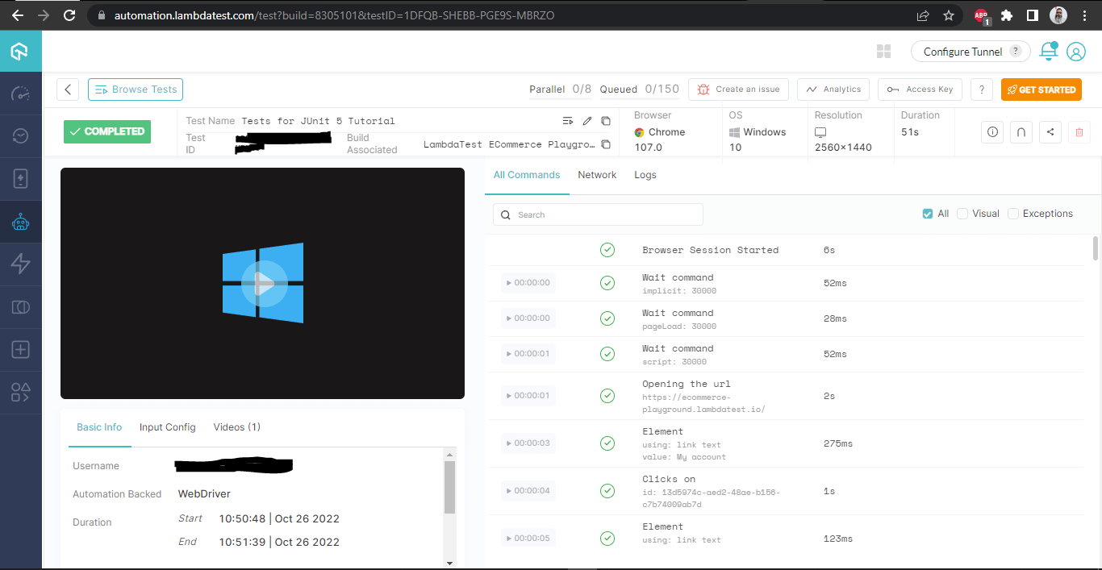Enable the Exceptions filter checkbox
Viewport: 1102px width, 570px height.
[x=1013, y=214]
